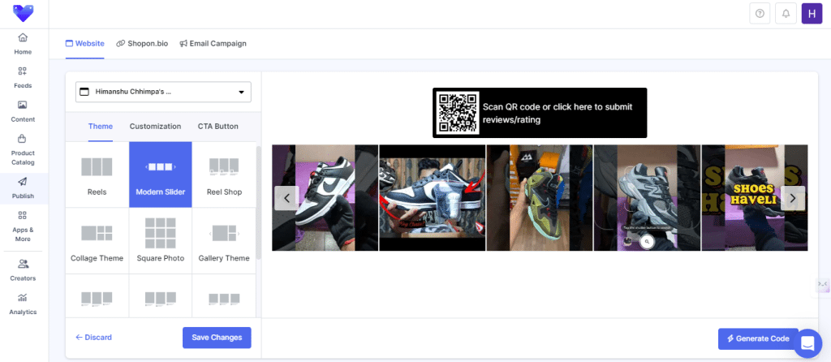Click Discard to cancel changes

pyautogui.click(x=93, y=338)
